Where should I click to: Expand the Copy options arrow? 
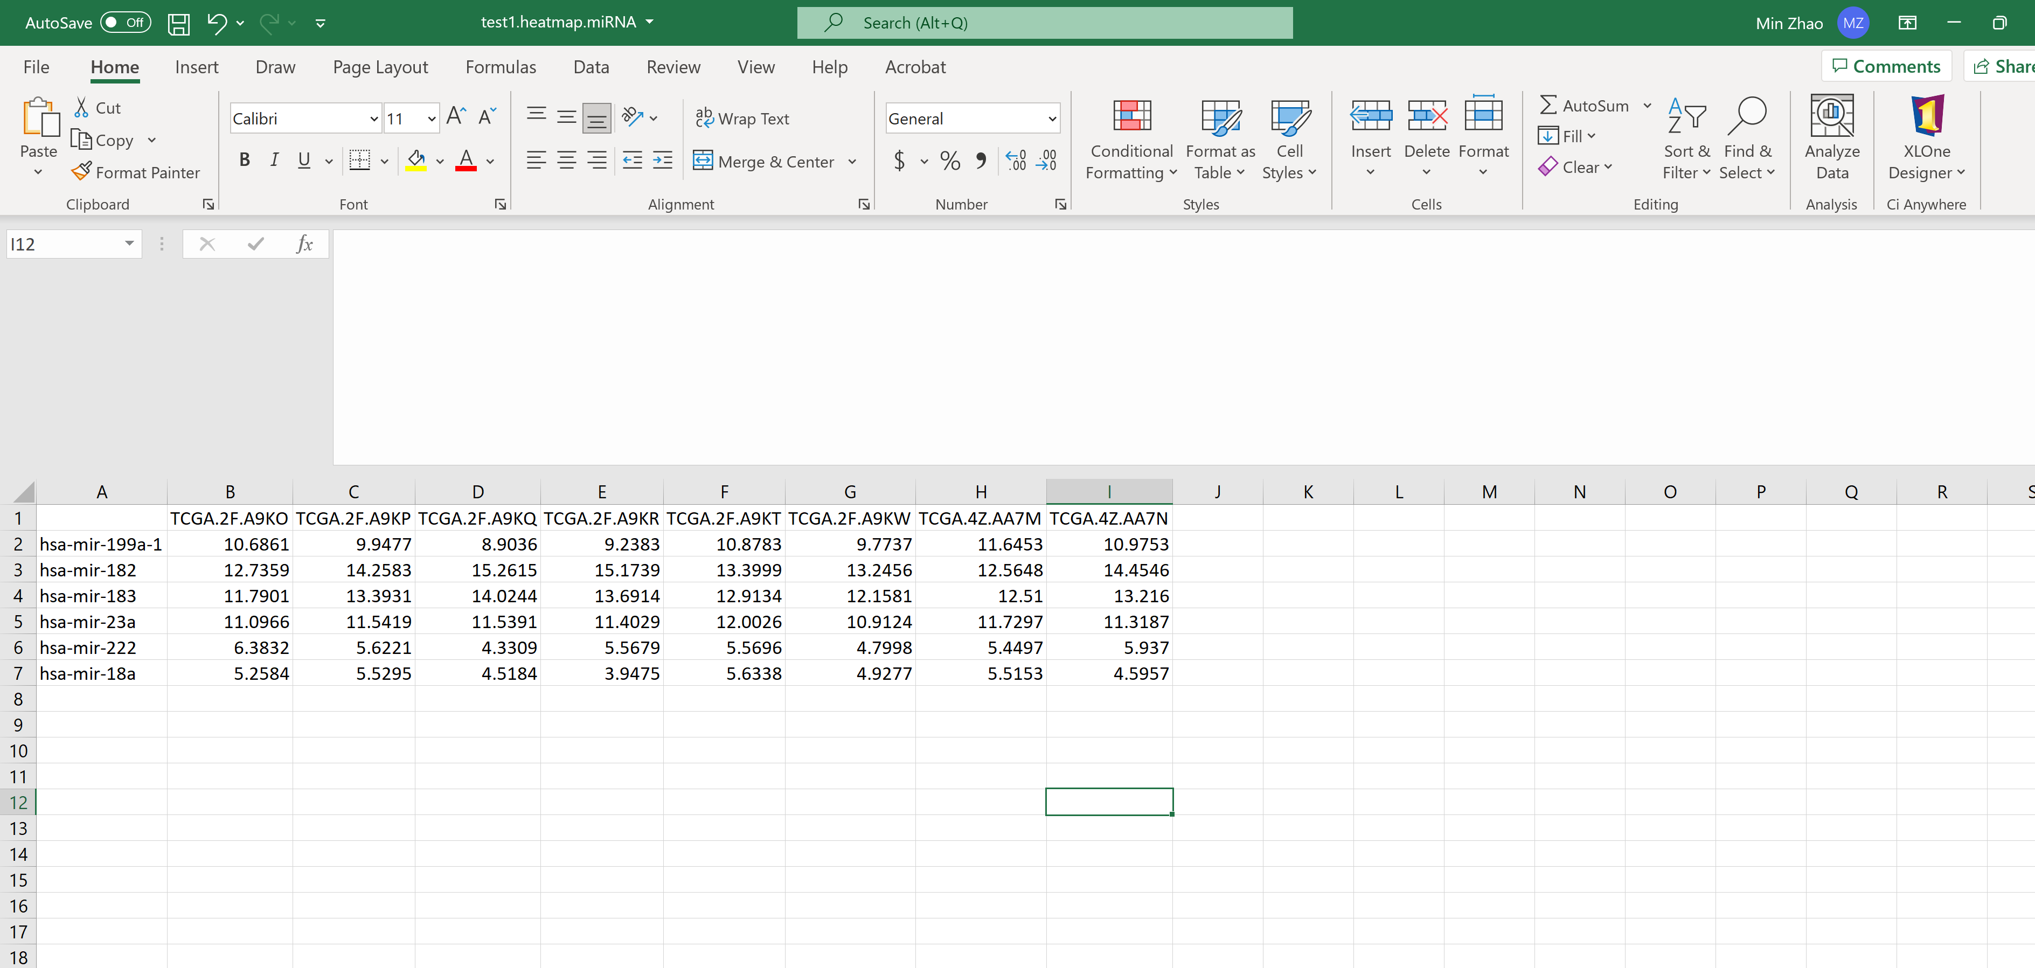[x=152, y=140]
